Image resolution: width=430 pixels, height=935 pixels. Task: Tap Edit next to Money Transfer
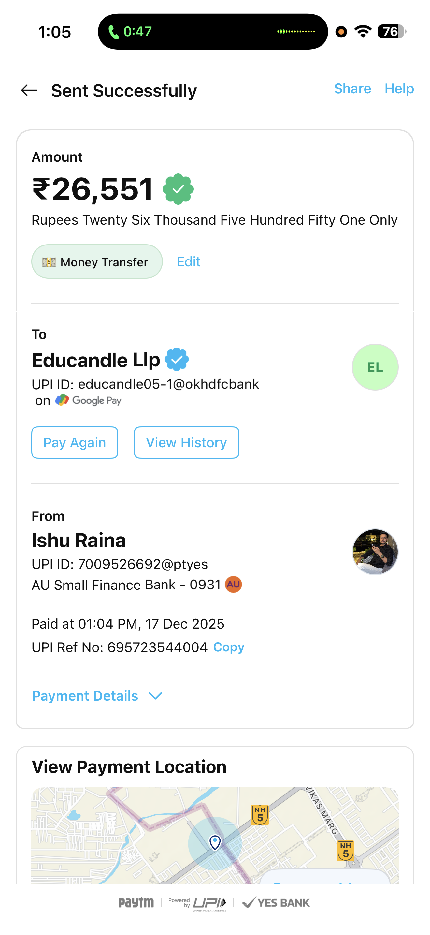(188, 262)
